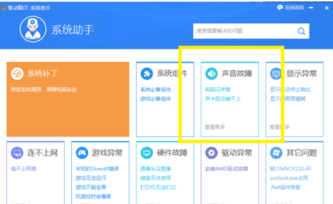Open 在线咨询 chat bubble icon

point(280,8)
